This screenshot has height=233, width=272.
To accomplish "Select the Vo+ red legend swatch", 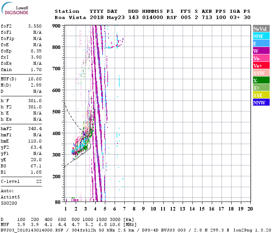I will pos(261,66).
